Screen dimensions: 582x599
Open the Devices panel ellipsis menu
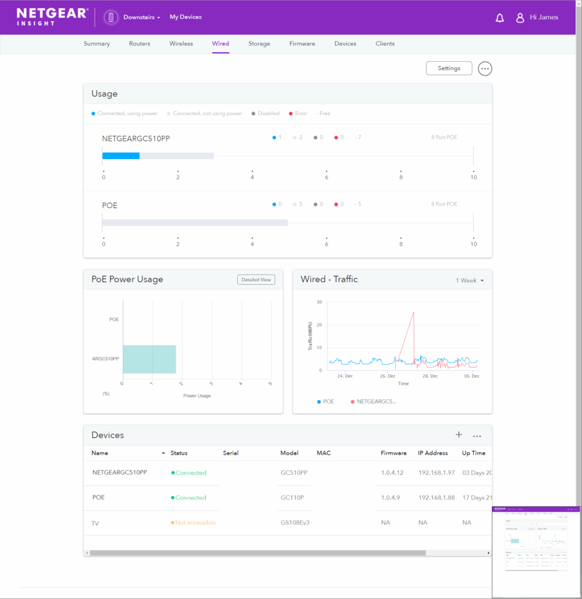tap(477, 436)
